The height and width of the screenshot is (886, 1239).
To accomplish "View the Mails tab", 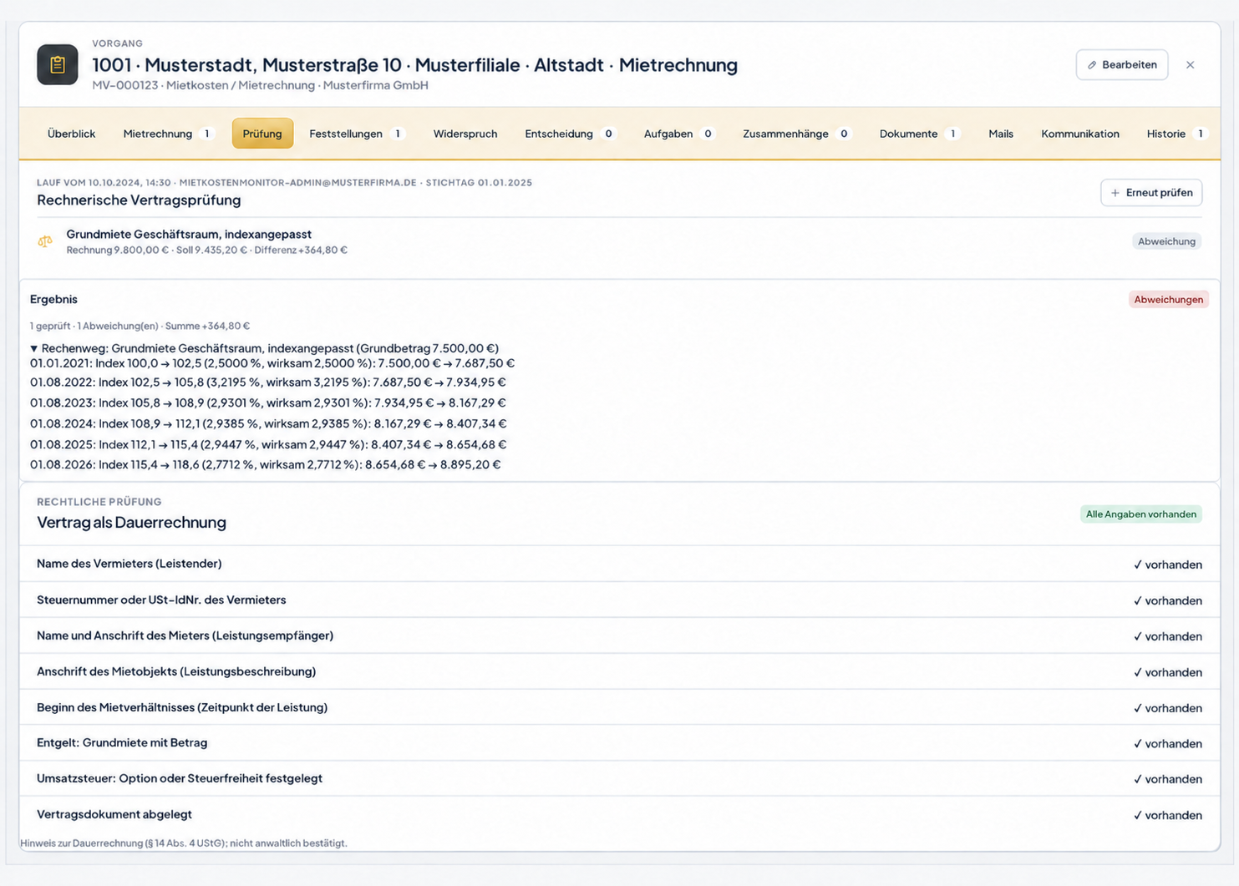I will click(1001, 134).
